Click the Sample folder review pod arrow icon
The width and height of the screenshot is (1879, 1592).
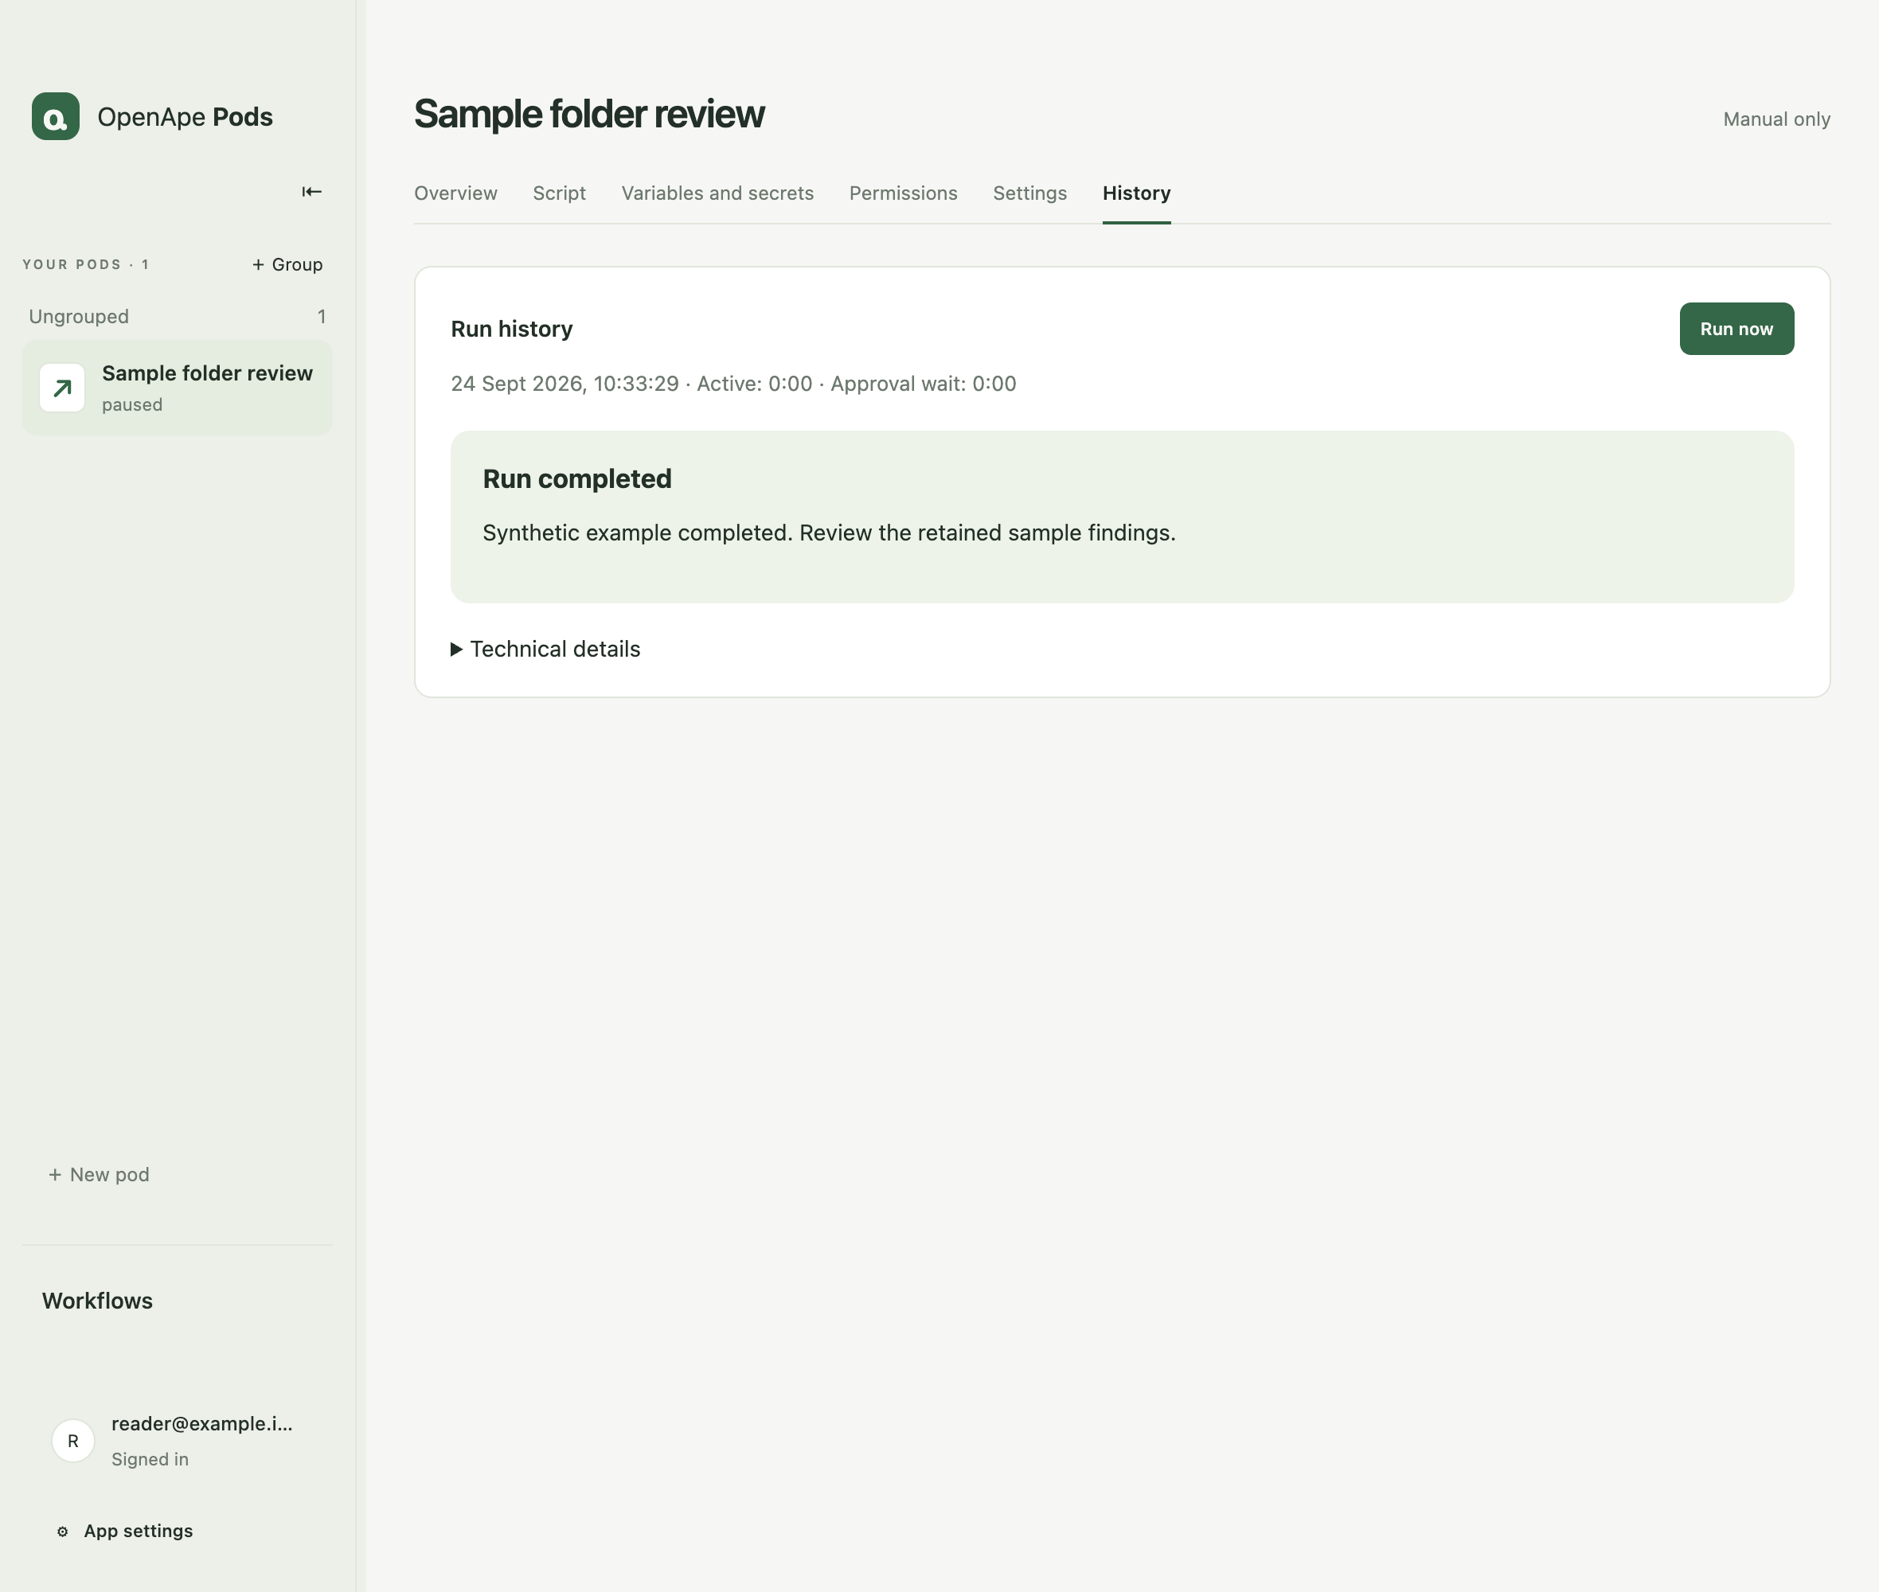point(62,388)
